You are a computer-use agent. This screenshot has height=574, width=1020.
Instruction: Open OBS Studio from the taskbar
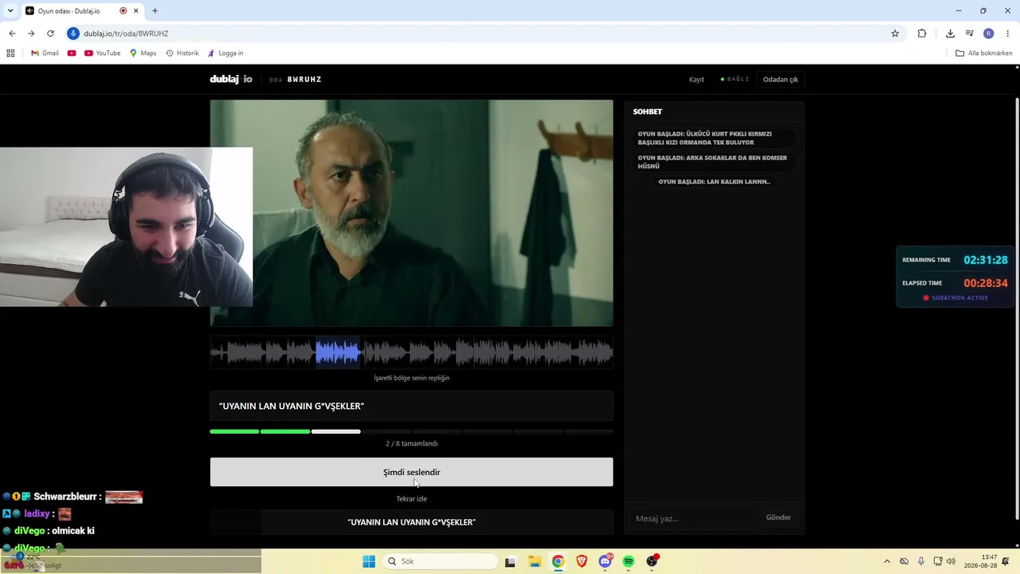click(653, 561)
